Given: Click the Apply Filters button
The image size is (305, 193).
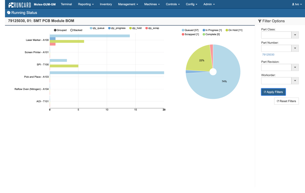Looking at the screenshot, I should (273, 92).
